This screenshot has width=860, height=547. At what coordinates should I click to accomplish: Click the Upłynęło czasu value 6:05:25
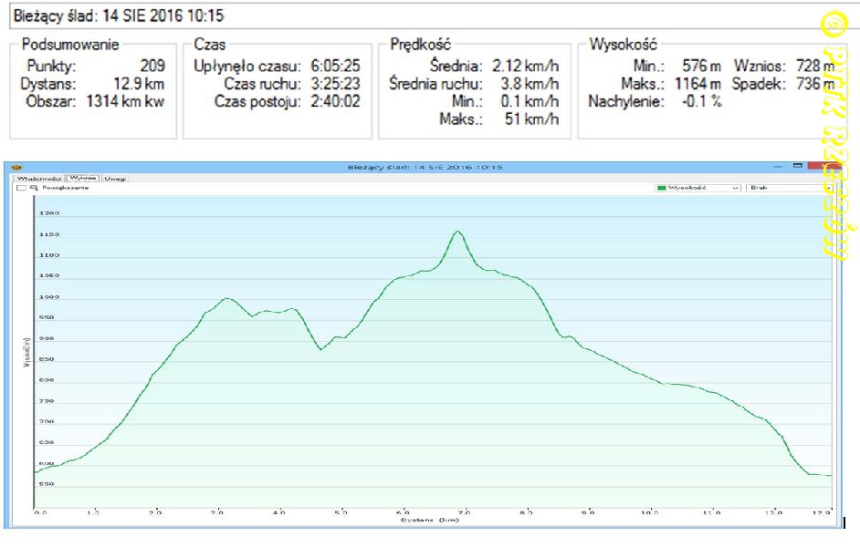click(x=335, y=67)
